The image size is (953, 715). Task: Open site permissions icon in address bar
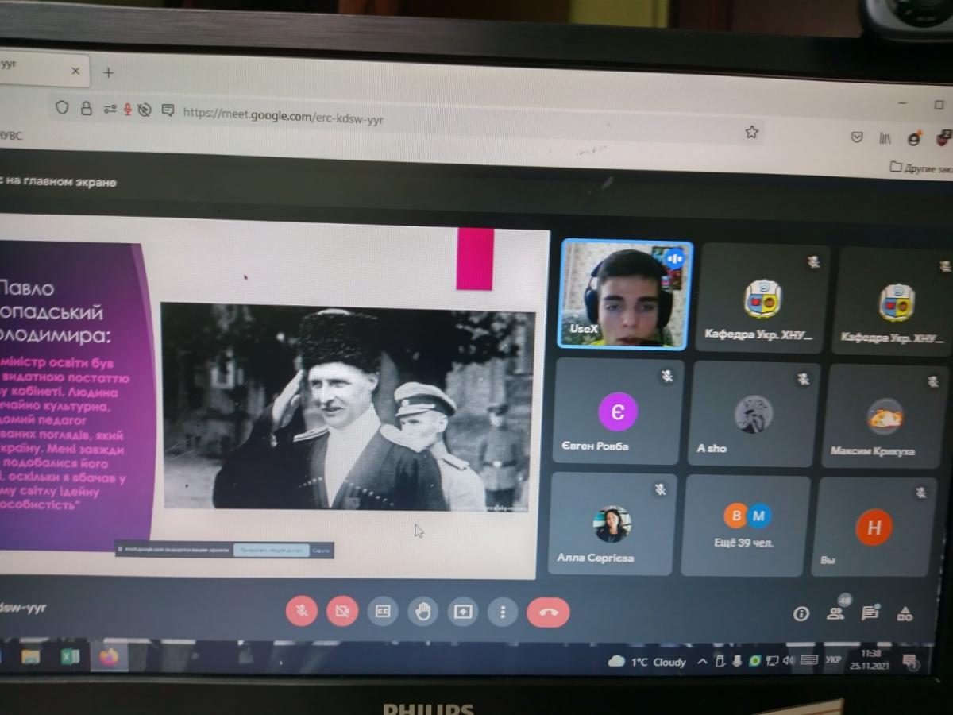pyautogui.click(x=110, y=109)
